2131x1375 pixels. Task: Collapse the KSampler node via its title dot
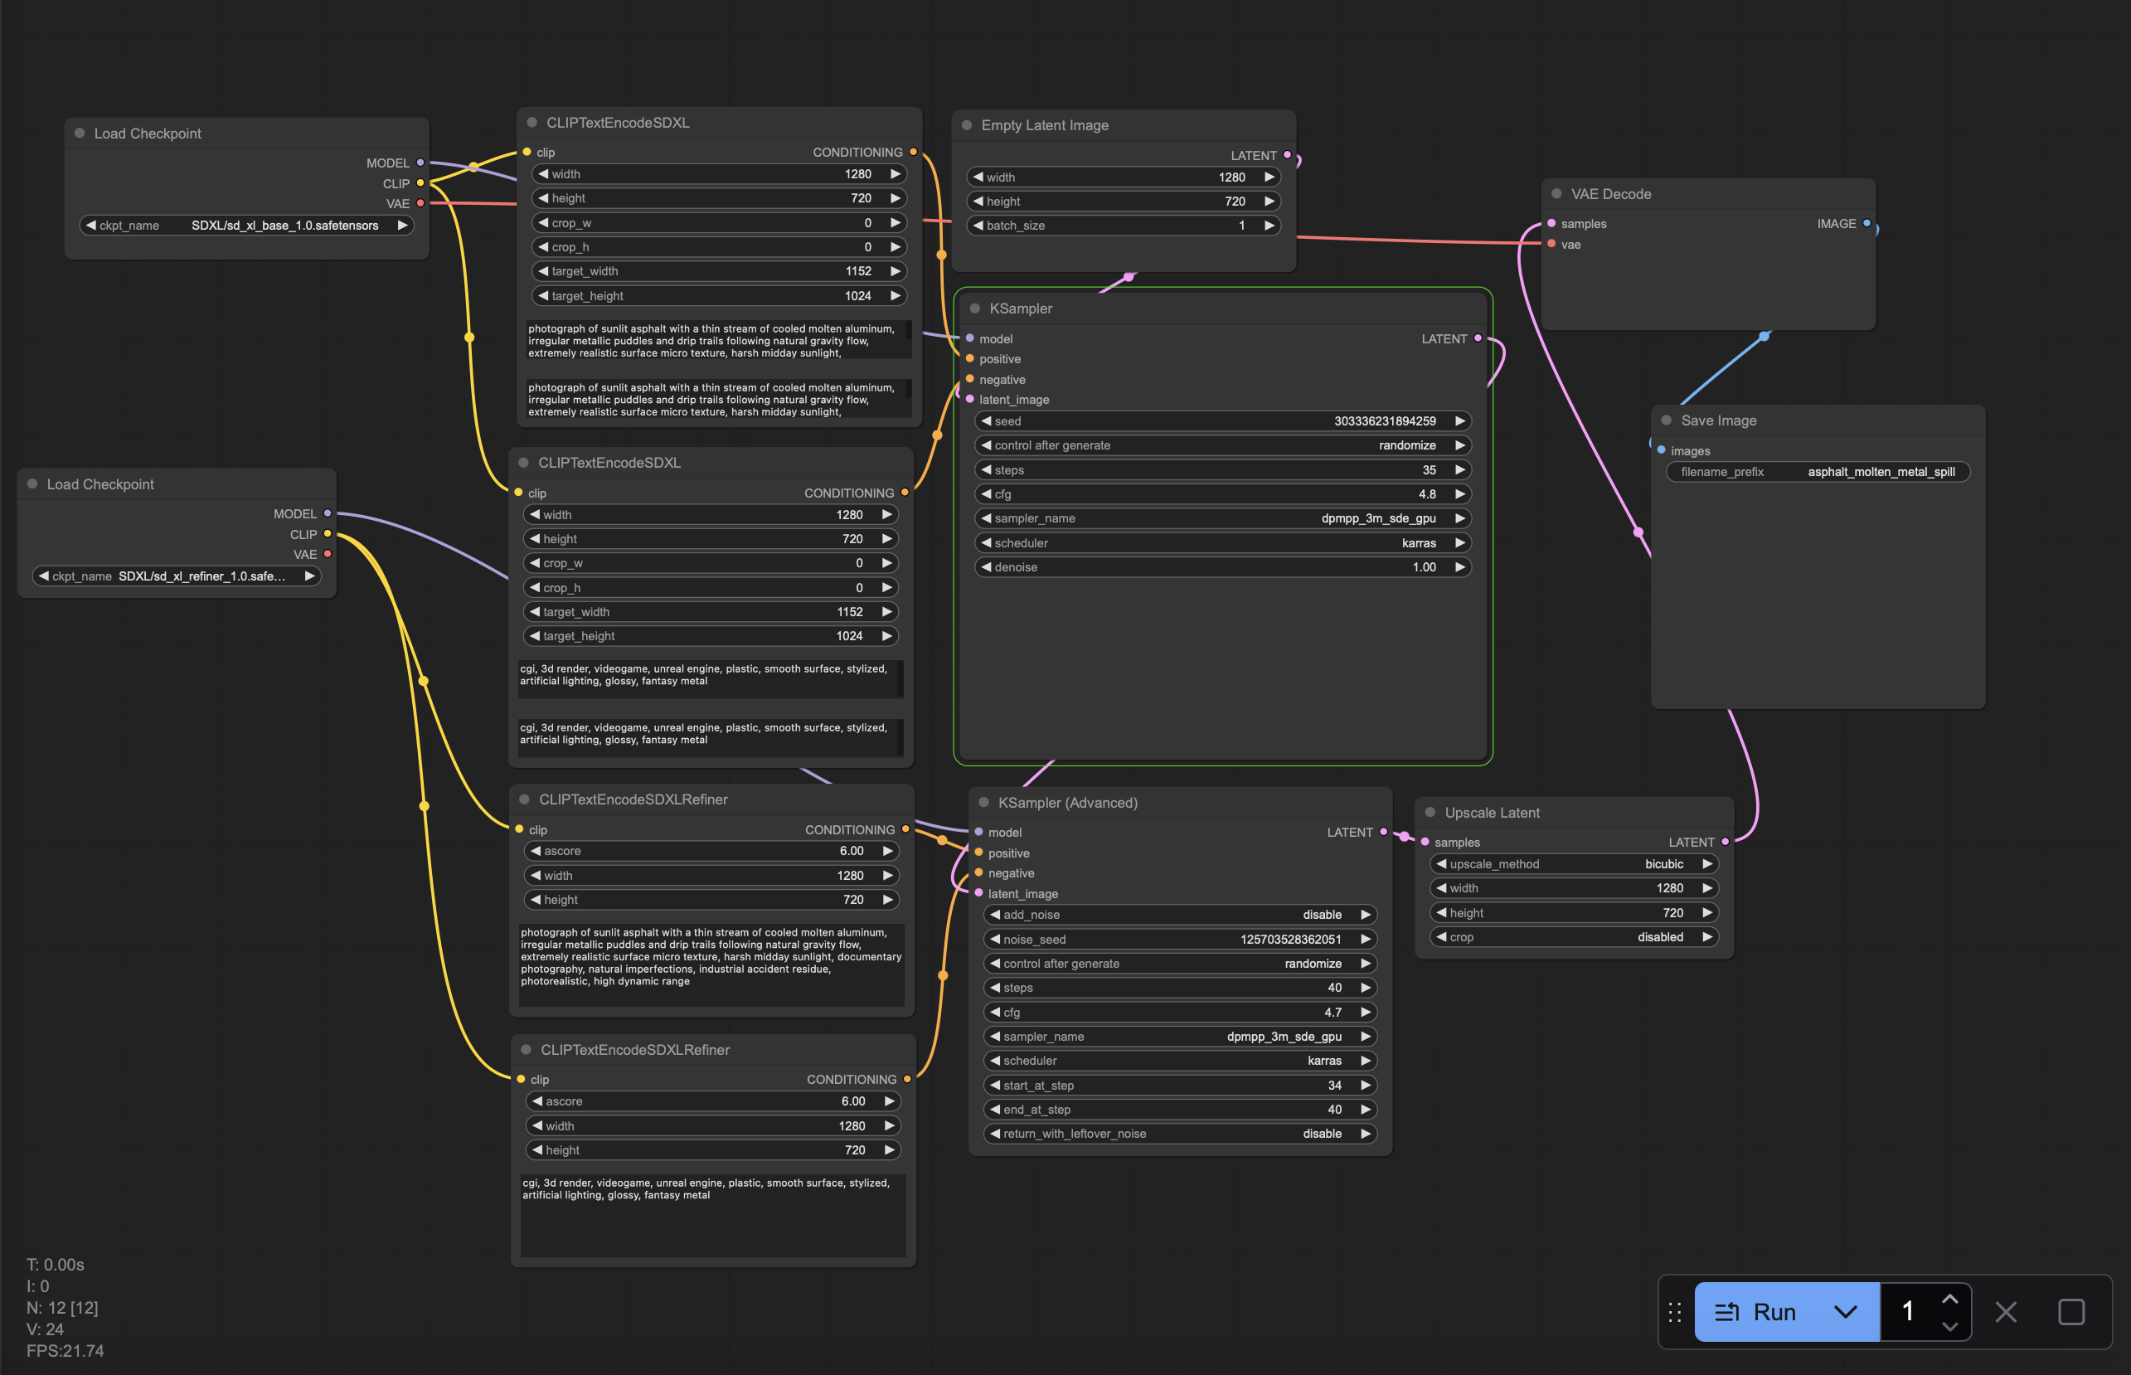[975, 308]
